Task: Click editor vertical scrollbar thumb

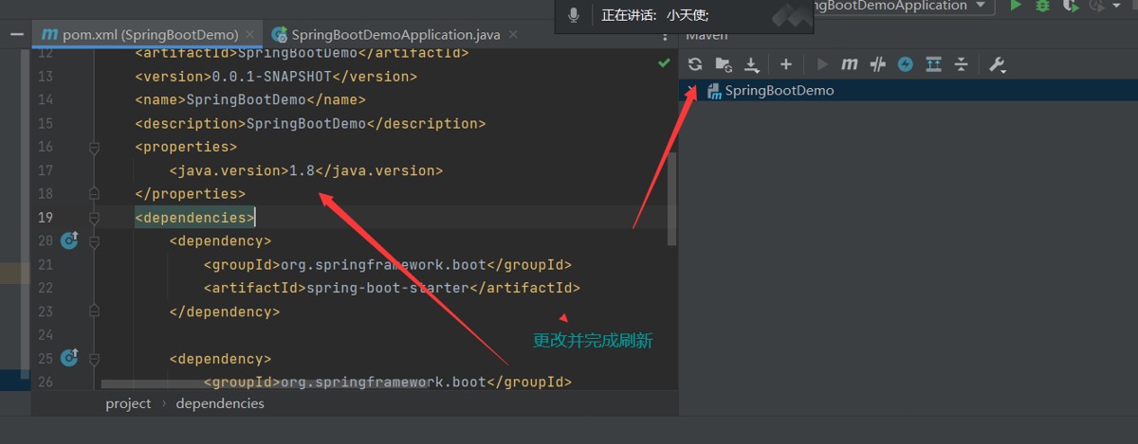Action: 672,199
